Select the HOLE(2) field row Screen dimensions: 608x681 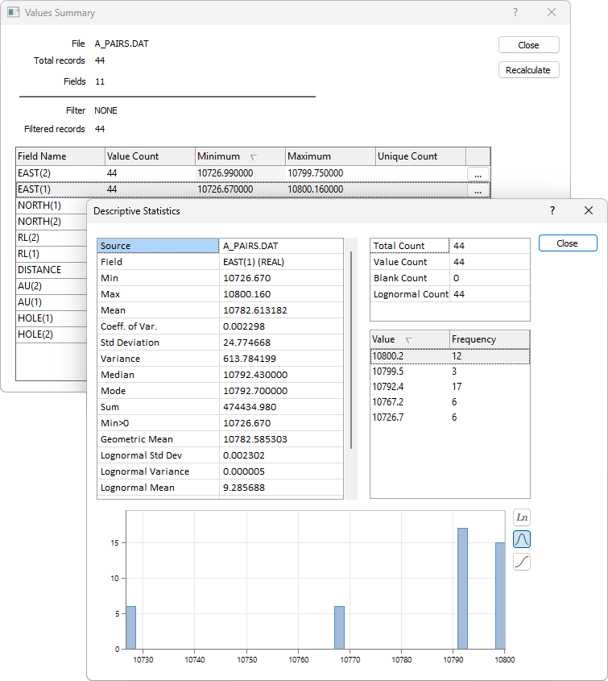(x=52, y=334)
